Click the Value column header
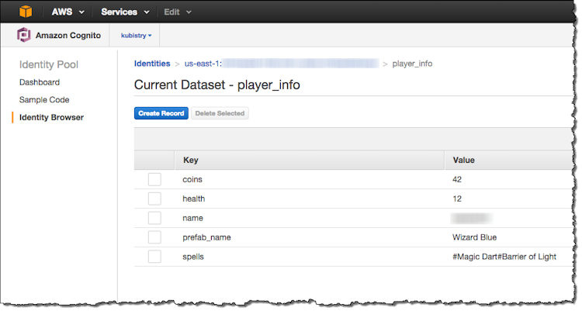 [463, 161]
